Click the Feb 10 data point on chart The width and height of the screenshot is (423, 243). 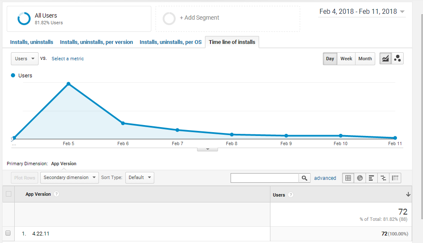pos(341,136)
